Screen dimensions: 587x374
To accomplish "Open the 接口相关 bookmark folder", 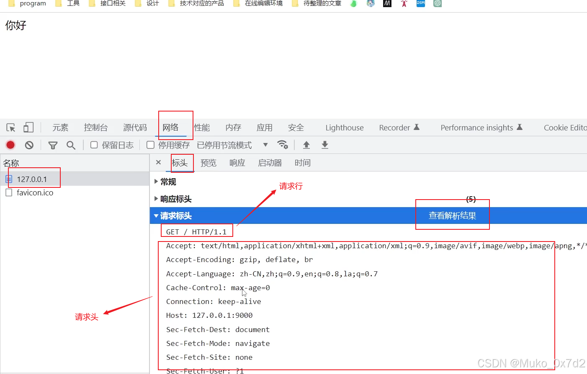I will (107, 3).
